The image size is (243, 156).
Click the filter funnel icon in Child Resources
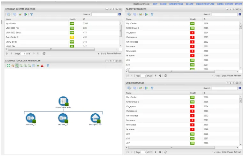tap(152, 88)
